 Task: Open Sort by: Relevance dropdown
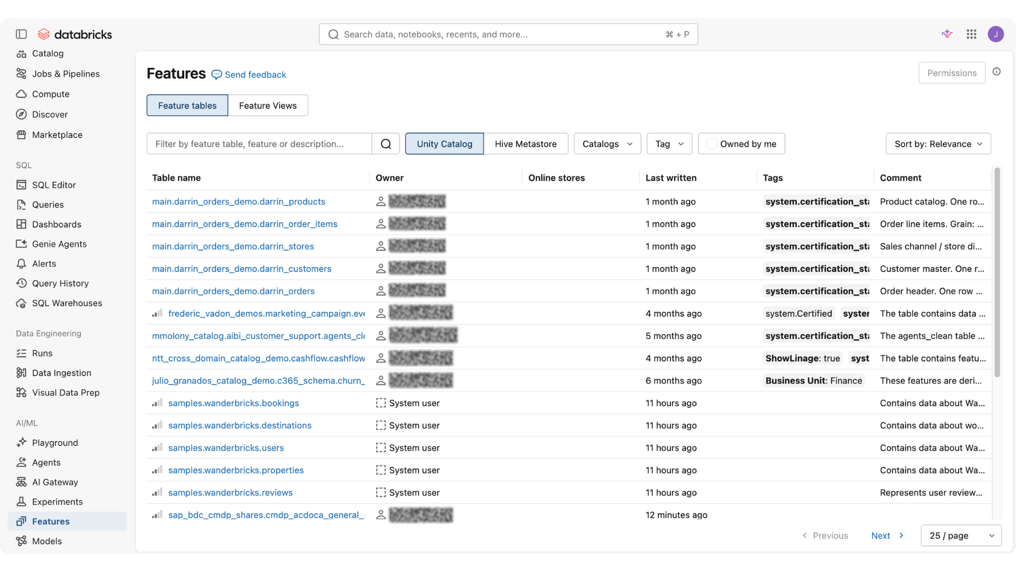coord(938,144)
